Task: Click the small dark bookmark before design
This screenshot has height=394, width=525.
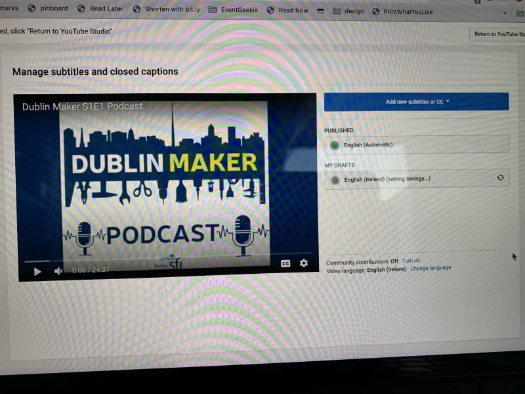Action: [x=320, y=11]
